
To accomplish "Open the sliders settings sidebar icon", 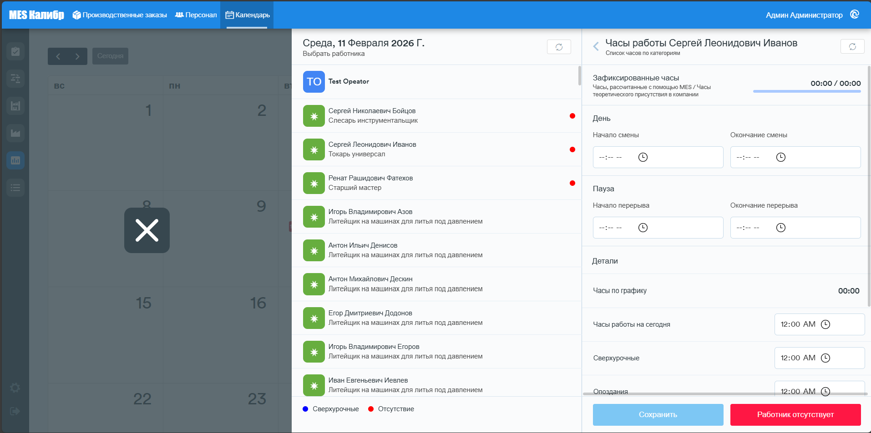I will [x=15, y=79].
